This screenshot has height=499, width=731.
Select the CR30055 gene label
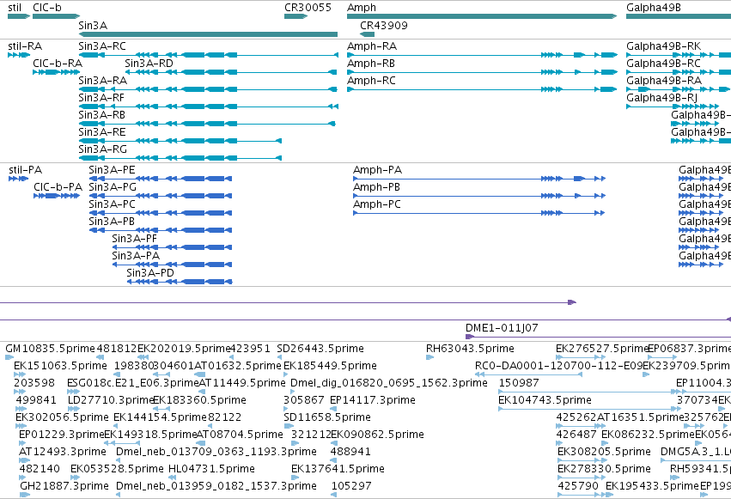(x=308, y=8)
